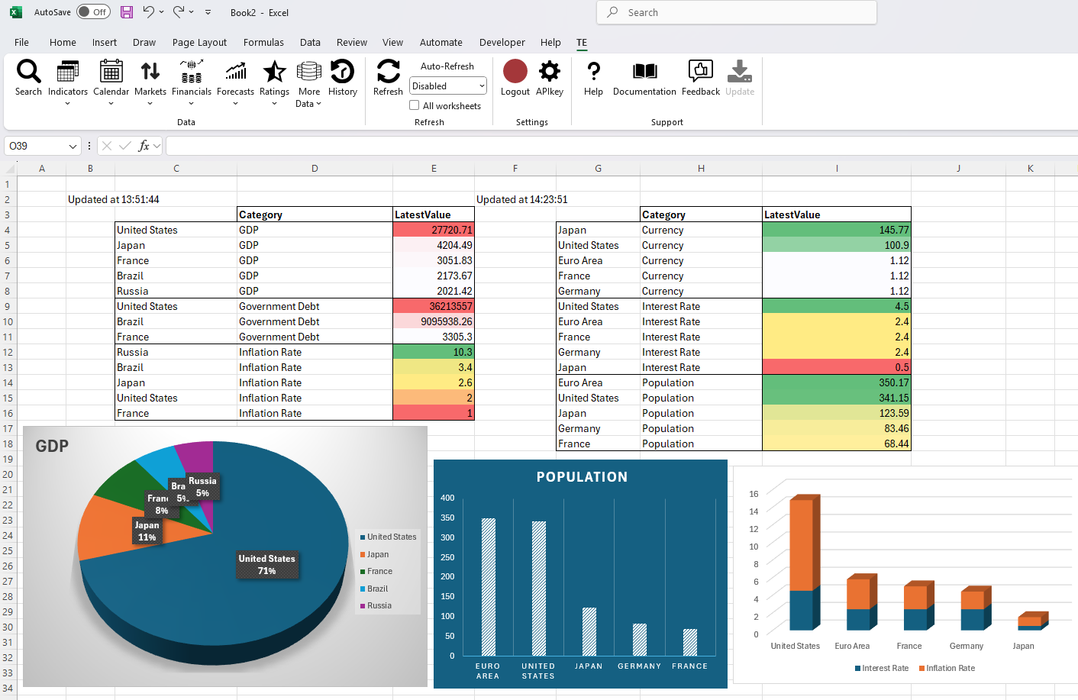
Task: Open the Ratings star icon
Action: [274, 72]
